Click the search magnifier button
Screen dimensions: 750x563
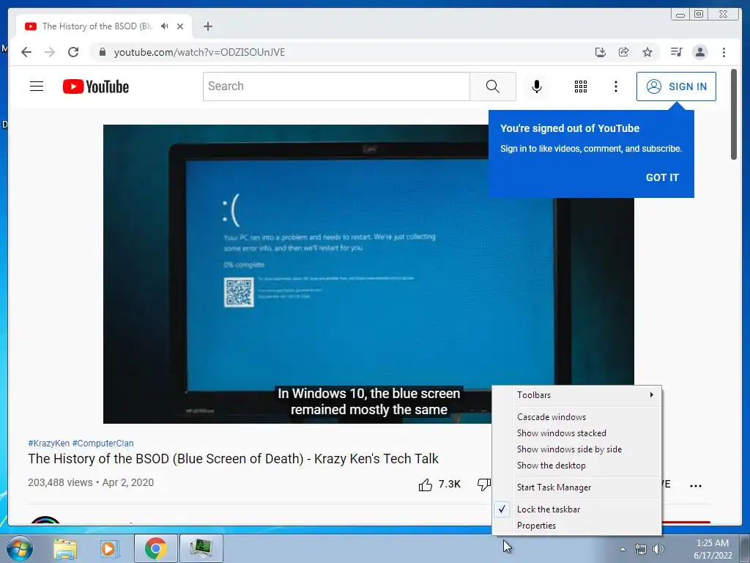pyautogui.click(x=493, y=87)
